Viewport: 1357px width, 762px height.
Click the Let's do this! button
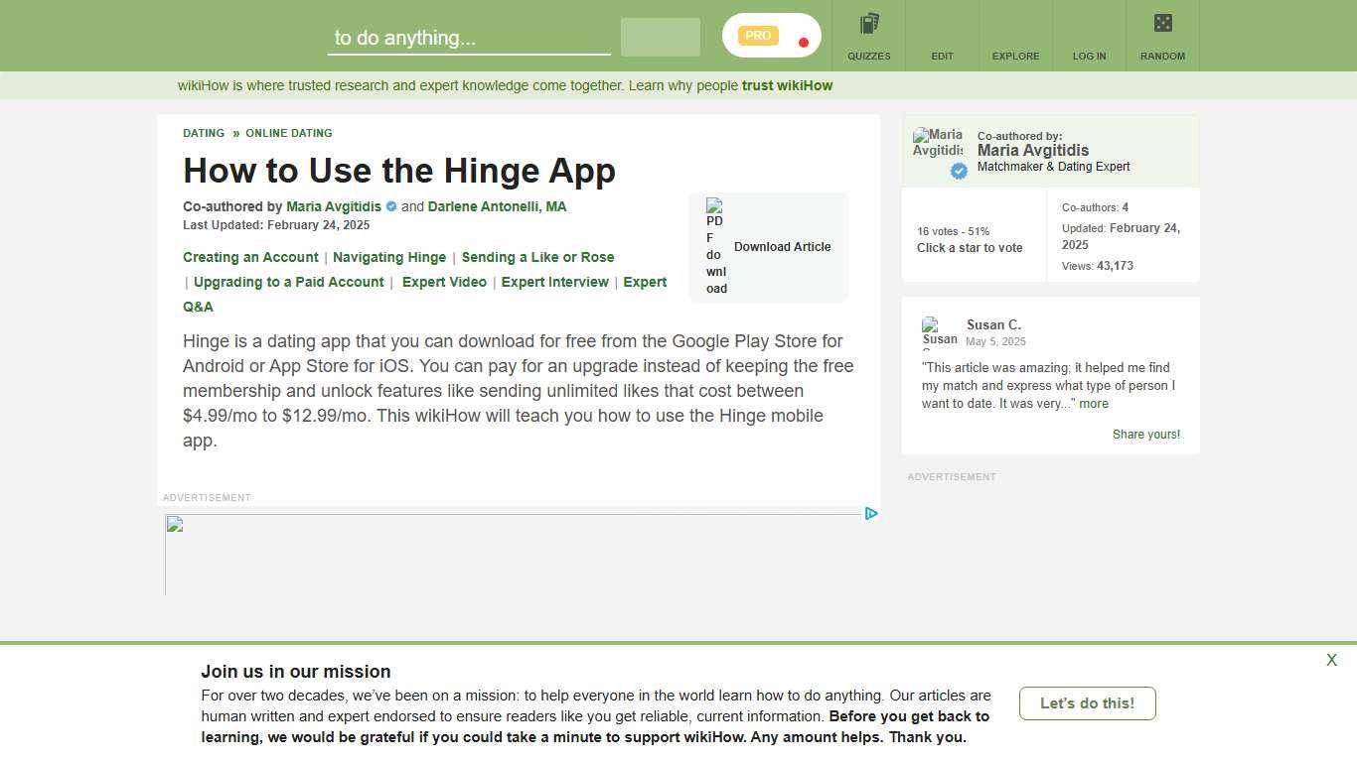(1087, 703)
